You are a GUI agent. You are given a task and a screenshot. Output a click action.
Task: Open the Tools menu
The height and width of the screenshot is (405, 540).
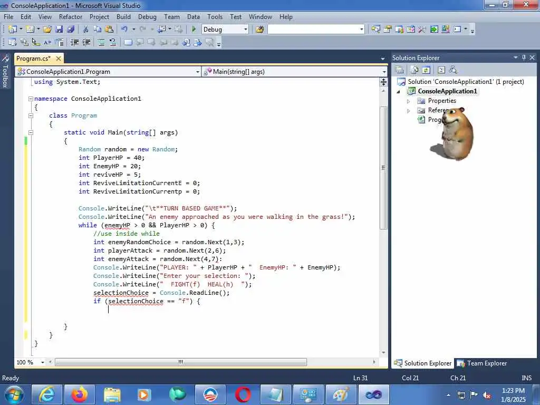[x=215, y=17]
